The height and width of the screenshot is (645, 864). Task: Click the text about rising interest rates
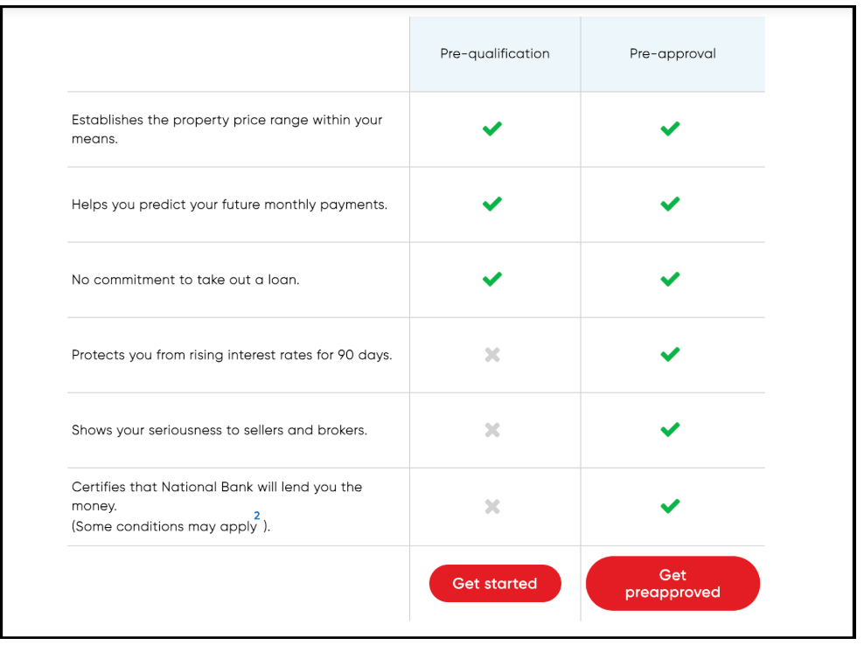[232, 356]
